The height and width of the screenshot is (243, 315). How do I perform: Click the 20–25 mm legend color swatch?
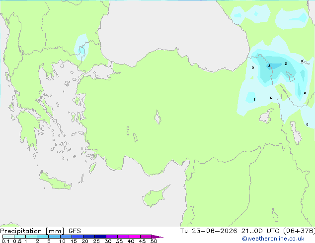(x=88, y=237)
